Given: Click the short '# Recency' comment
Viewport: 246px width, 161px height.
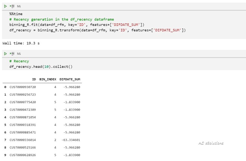Looking at the screenshot, I should tap(19, 61).
